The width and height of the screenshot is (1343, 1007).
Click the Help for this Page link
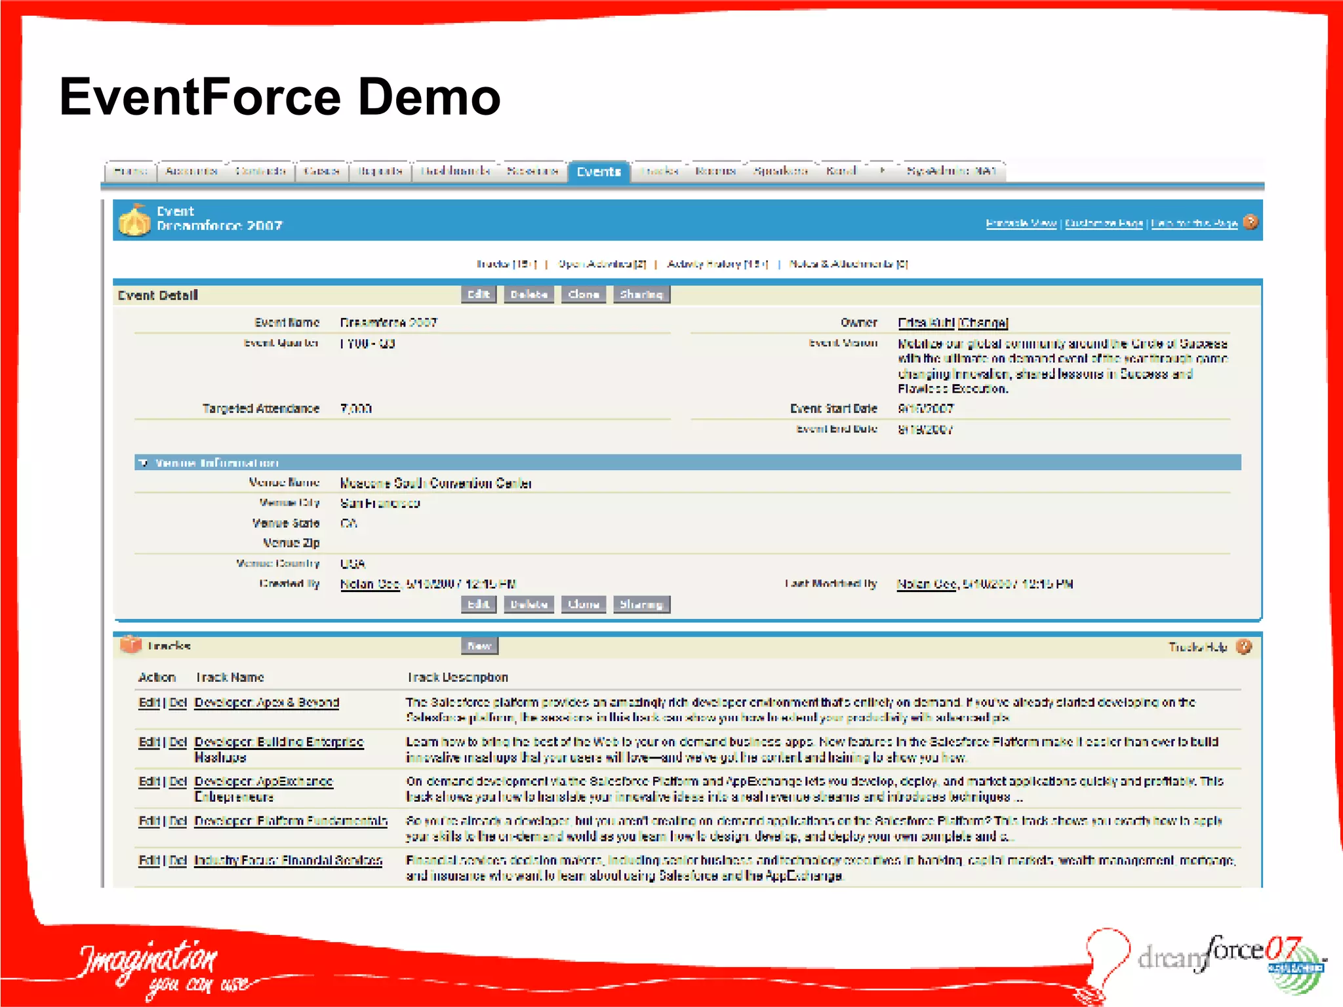[x=1194, y=223]
